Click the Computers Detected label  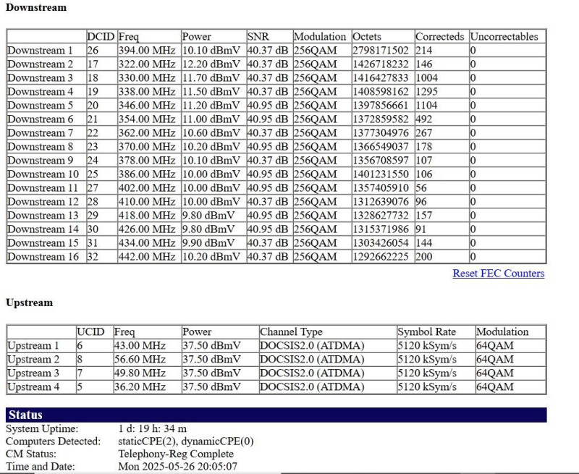tap(53, 441)
